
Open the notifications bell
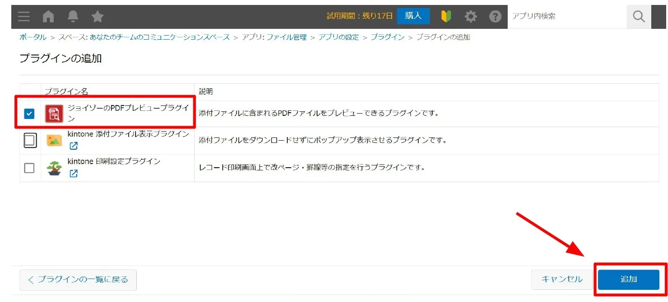[73, 17]
